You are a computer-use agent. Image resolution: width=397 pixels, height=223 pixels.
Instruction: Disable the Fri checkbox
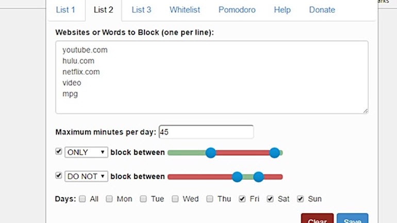(x=242, y=199)
